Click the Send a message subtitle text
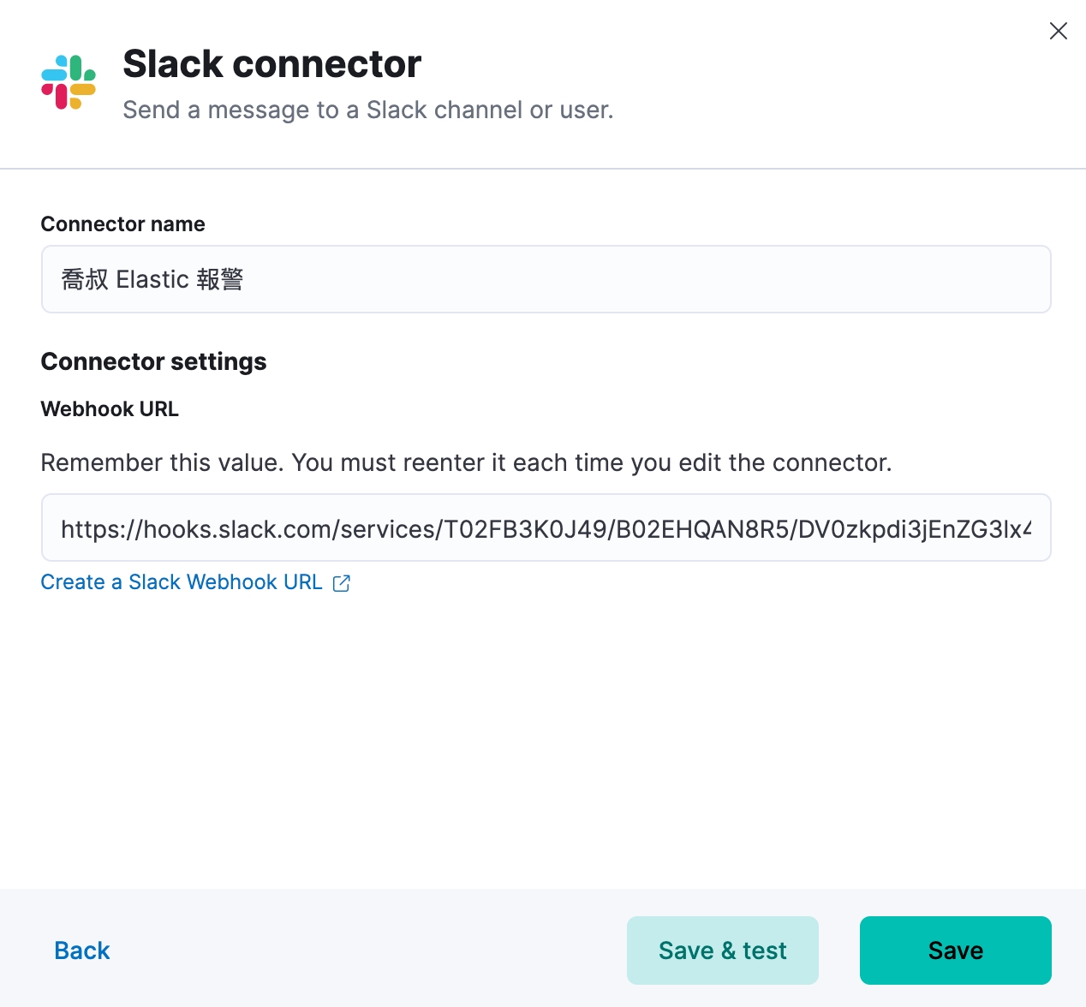 pyautogui.click(x=368, y=110)
